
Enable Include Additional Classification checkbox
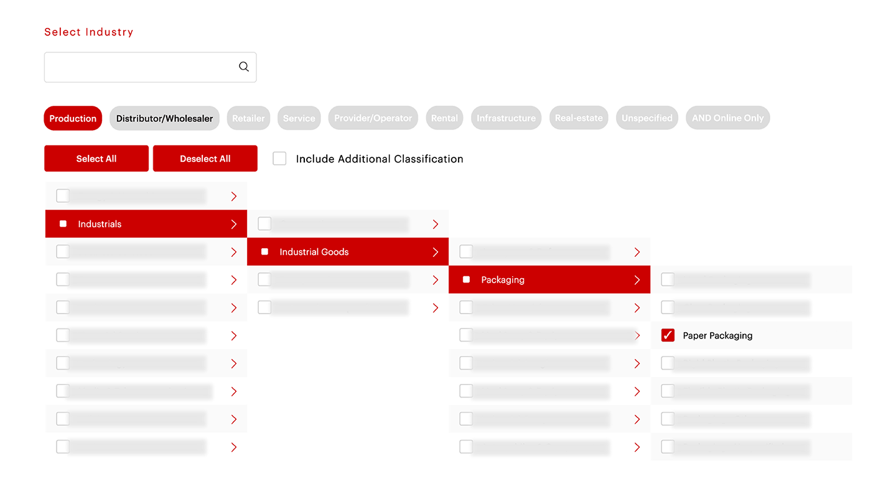coord(280,159)
